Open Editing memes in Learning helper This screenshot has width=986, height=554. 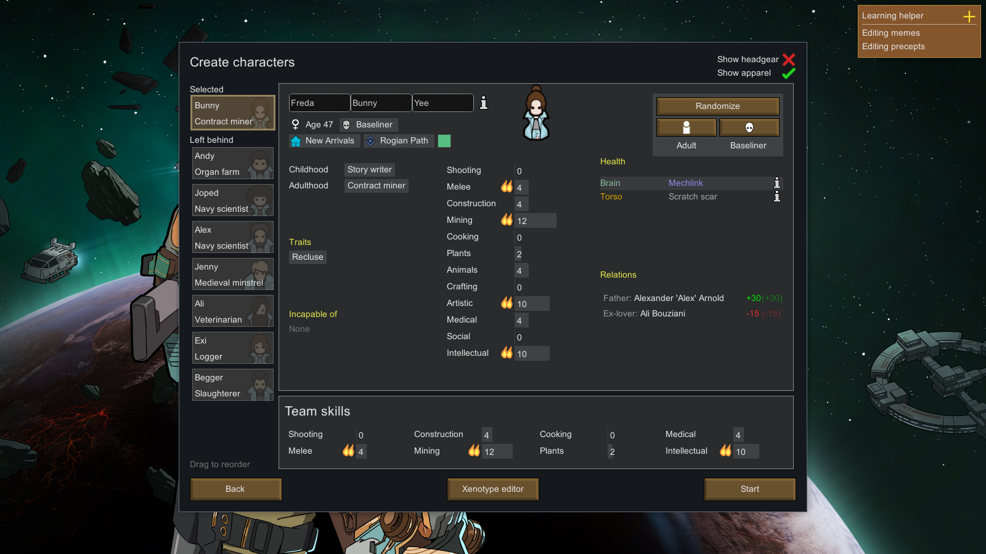click(x=891, y=33)
